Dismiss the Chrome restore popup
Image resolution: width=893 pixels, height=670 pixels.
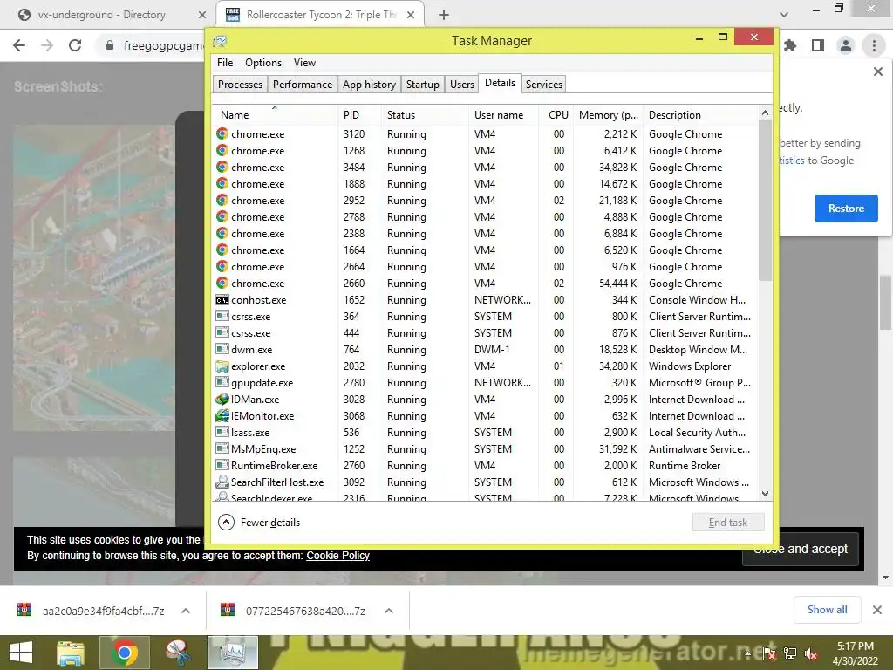pyautogui.click(x=877, y=72)
